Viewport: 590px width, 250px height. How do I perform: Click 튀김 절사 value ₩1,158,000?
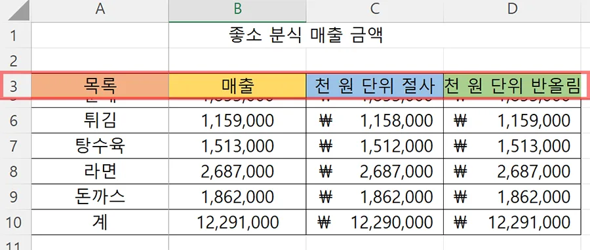pyautogui.click(x=375, y=120)
